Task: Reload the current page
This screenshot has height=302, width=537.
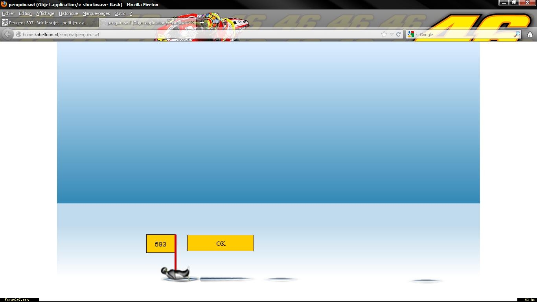Action: coord(398,34)
